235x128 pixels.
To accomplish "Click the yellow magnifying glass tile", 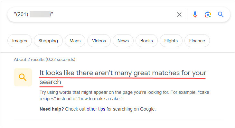I will (23, 77).
